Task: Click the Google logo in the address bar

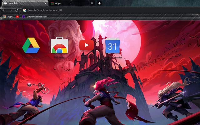Action: click(25, 10)
